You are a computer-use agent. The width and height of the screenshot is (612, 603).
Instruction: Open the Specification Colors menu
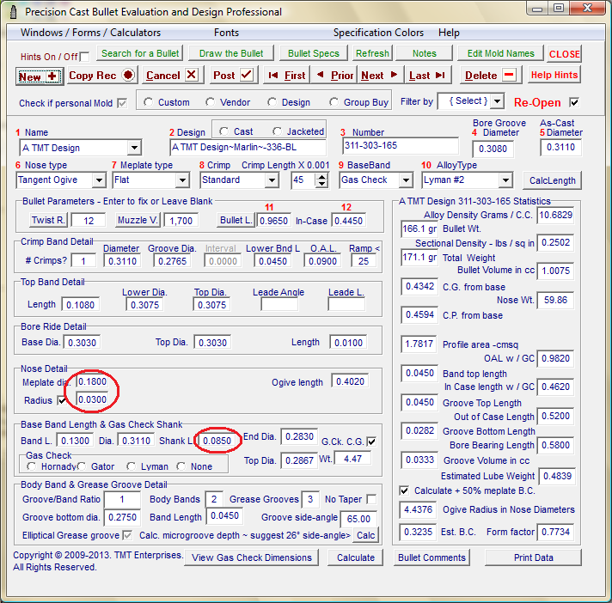(x=378, y=33)
